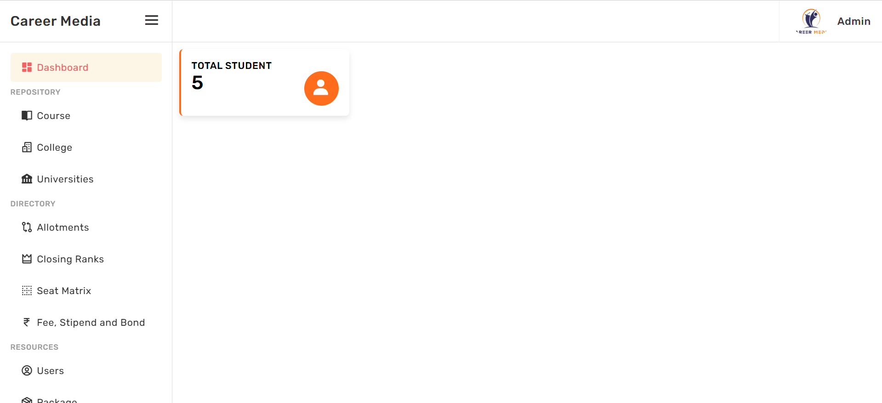This screenshot has width=882, height=403.
Task: Click the College building icon
Action: click(27, 147)
